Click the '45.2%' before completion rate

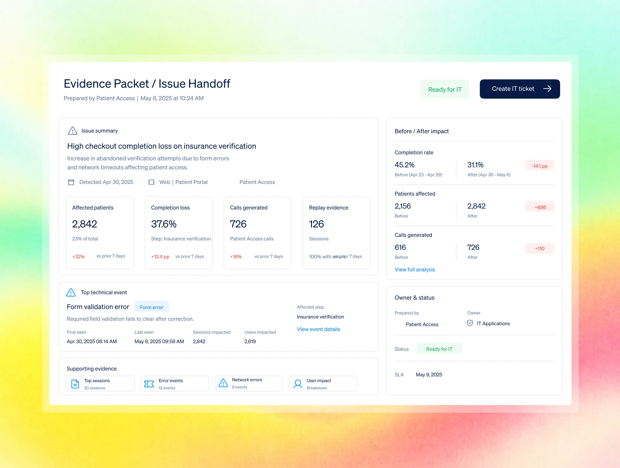point(404,165)
